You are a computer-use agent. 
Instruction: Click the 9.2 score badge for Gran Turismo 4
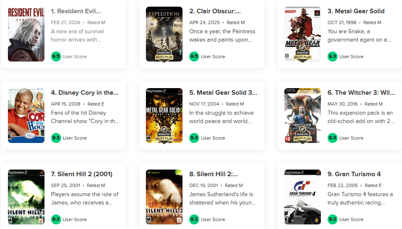click(x=333, y=219)
